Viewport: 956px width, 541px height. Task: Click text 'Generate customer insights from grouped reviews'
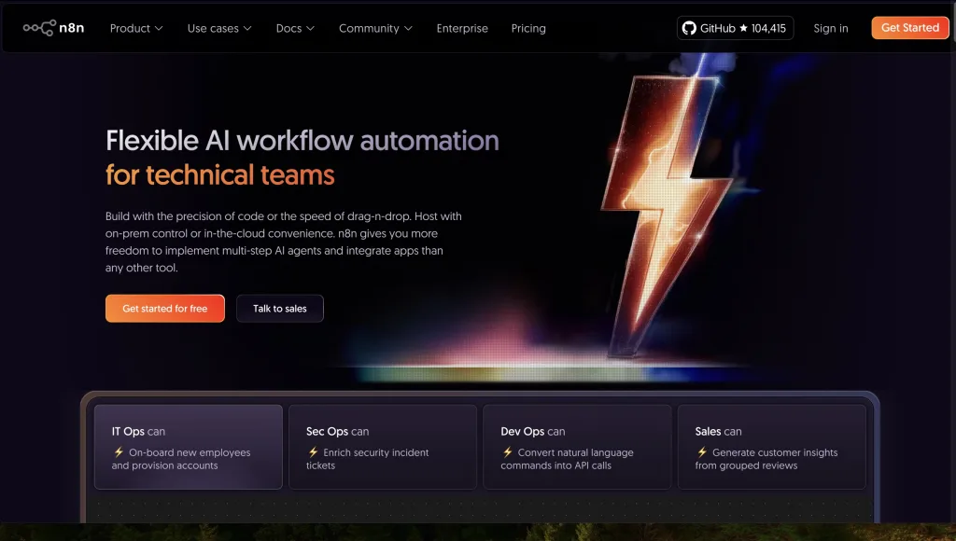point(766,459)
